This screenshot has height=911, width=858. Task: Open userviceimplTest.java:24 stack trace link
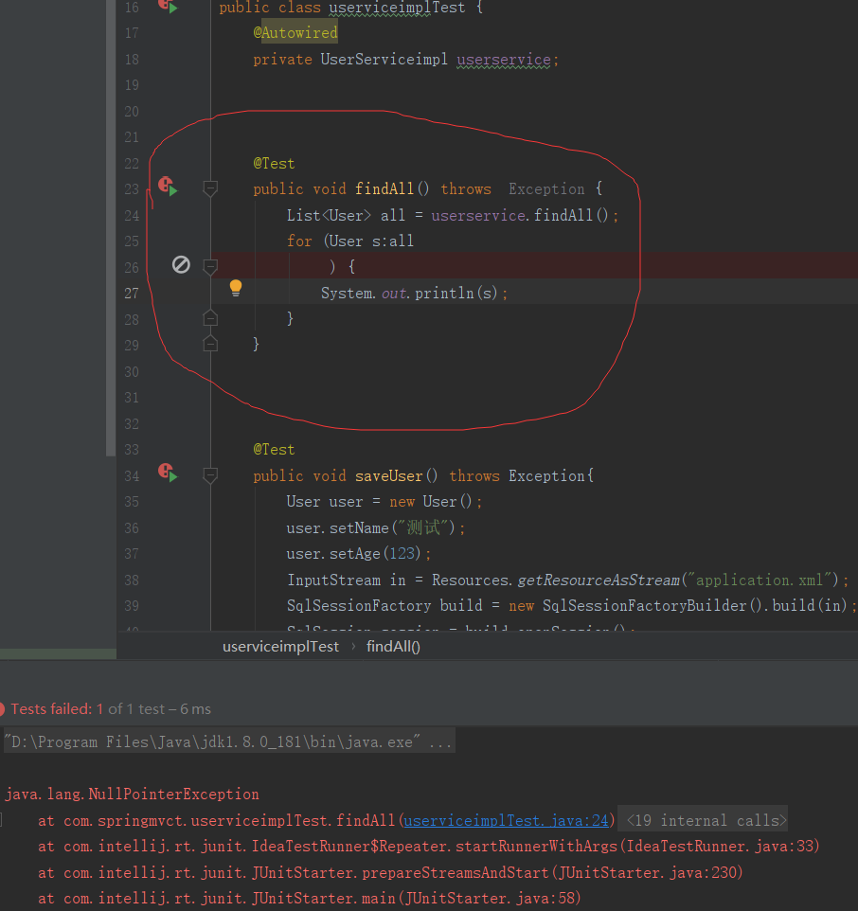tap(506, 820)
